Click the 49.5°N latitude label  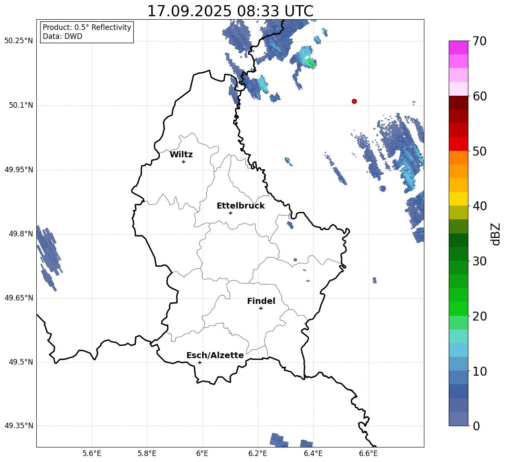(x=21, y=362)
